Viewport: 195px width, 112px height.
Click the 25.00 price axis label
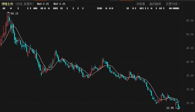[x=190, y=103]
